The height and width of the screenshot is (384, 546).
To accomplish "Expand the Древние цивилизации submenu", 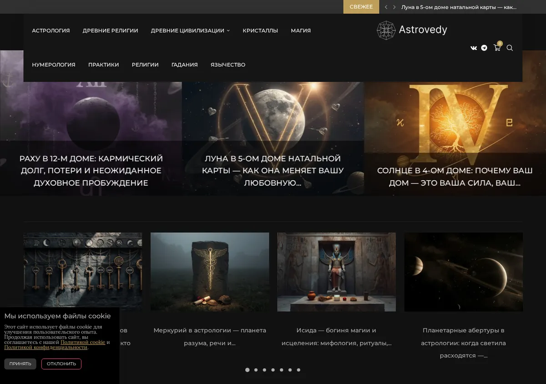I will tap(190, 30).
